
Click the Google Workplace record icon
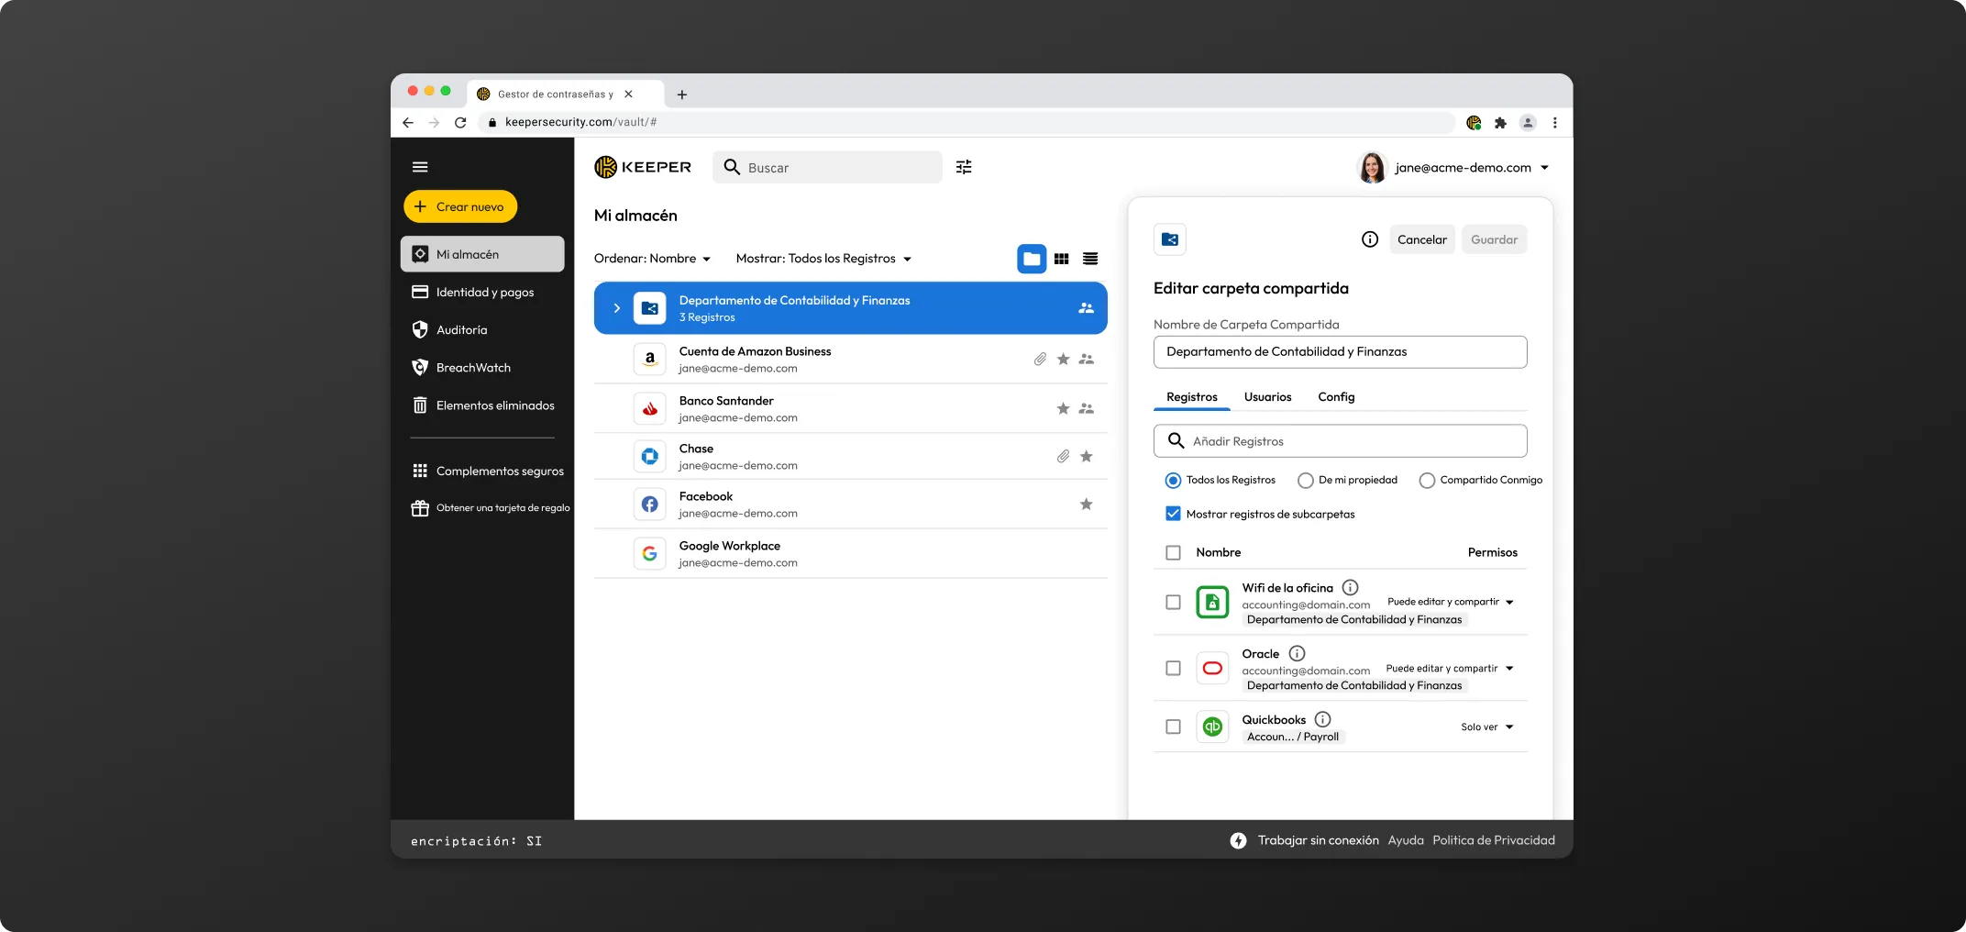tap(649, 554)
